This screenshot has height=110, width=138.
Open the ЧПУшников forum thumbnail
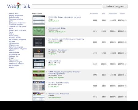(x=39, y=97)
